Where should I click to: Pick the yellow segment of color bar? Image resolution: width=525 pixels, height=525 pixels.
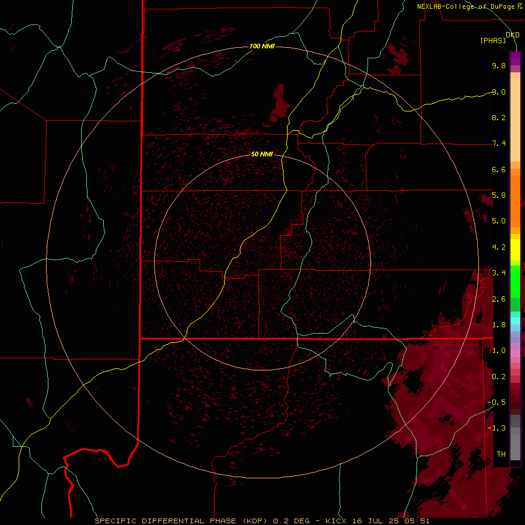(515, 250)
